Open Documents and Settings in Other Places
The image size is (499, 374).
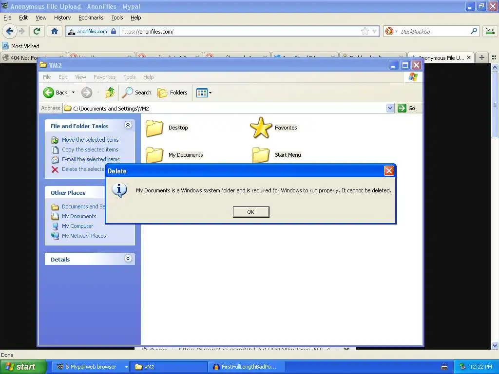pyautogui.click(x=83, y=206)
